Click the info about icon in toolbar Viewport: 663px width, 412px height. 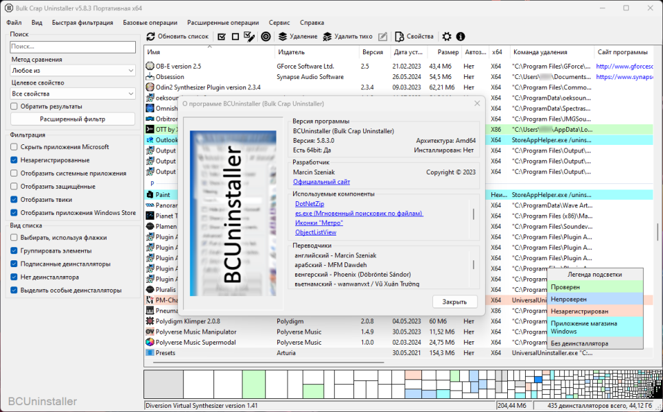[461, 37]
